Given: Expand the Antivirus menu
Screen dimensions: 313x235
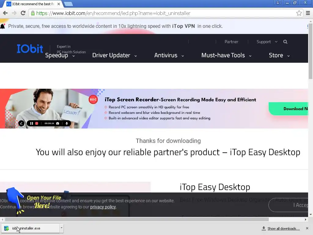Looking at the screenshot, I should pyautogui.click(x=169, y=55).
